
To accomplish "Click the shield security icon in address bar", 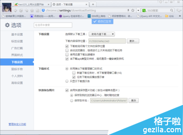I will 43,11.
